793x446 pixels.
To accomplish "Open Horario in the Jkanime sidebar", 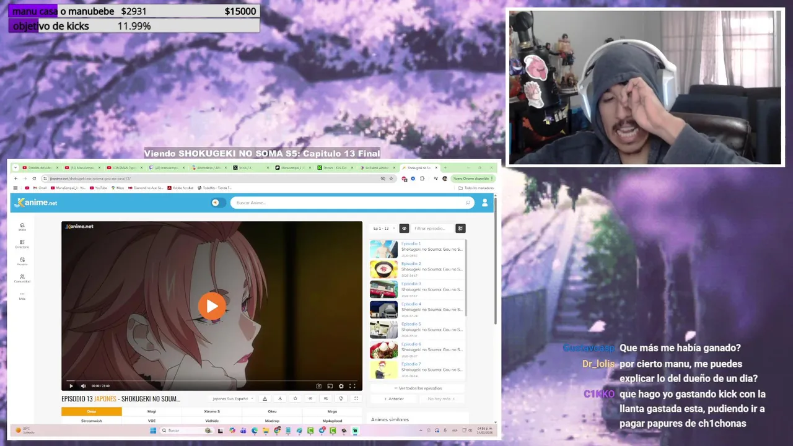I will pos(22,261).
